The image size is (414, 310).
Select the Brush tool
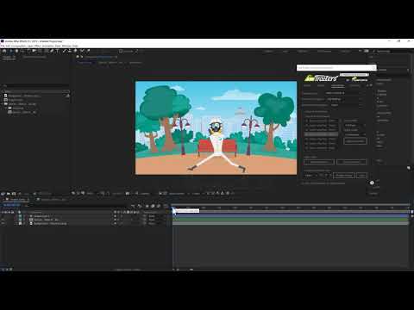click(65, 51)
